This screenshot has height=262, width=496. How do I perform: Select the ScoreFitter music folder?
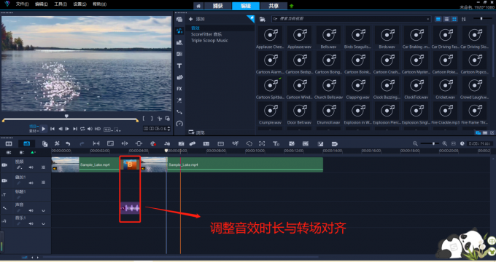[x=206, y=34]
